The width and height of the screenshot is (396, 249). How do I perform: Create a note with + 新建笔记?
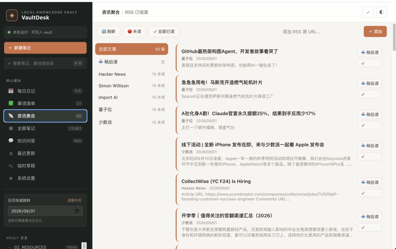pyautogui.click(x=45, y=48)
